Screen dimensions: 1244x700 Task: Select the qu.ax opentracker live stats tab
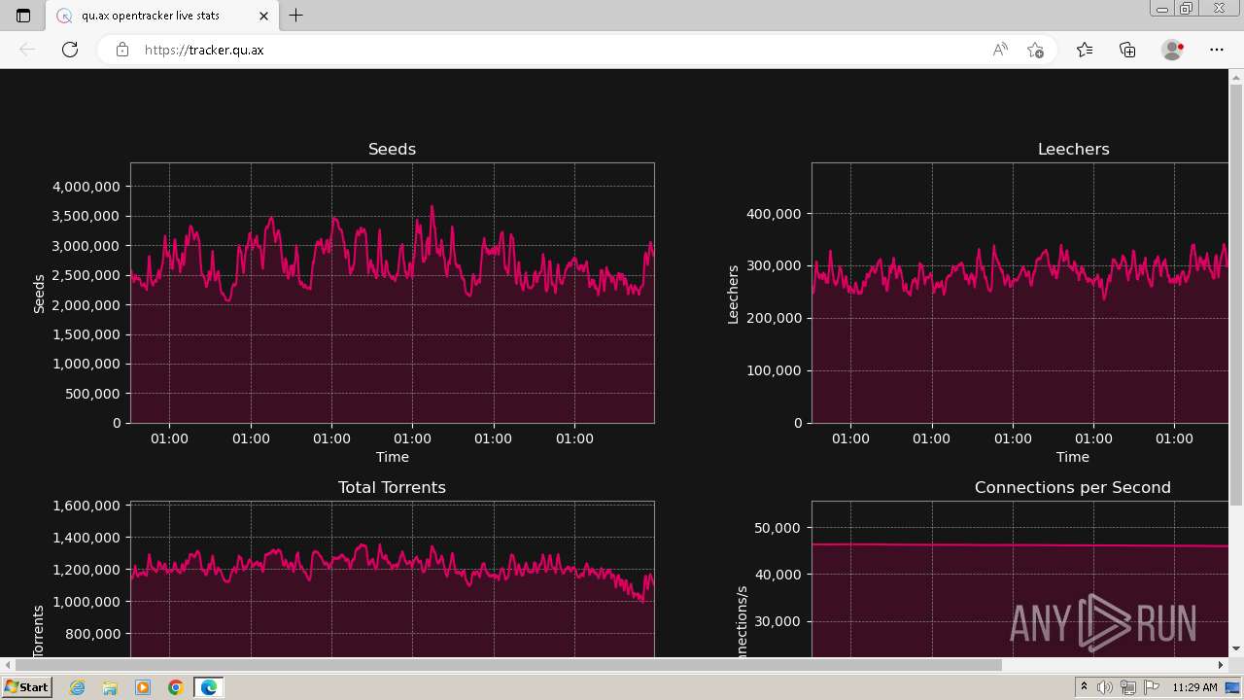(x=163, y=16)
